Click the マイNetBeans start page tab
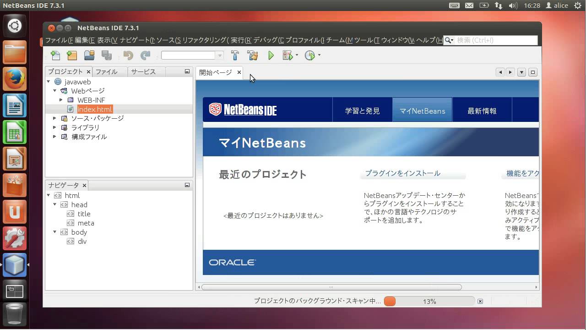Viewport: 586px width, 330px height. [x=423, y=111]
